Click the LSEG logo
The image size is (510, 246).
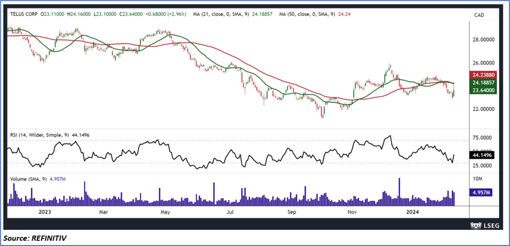pos(484,225)
